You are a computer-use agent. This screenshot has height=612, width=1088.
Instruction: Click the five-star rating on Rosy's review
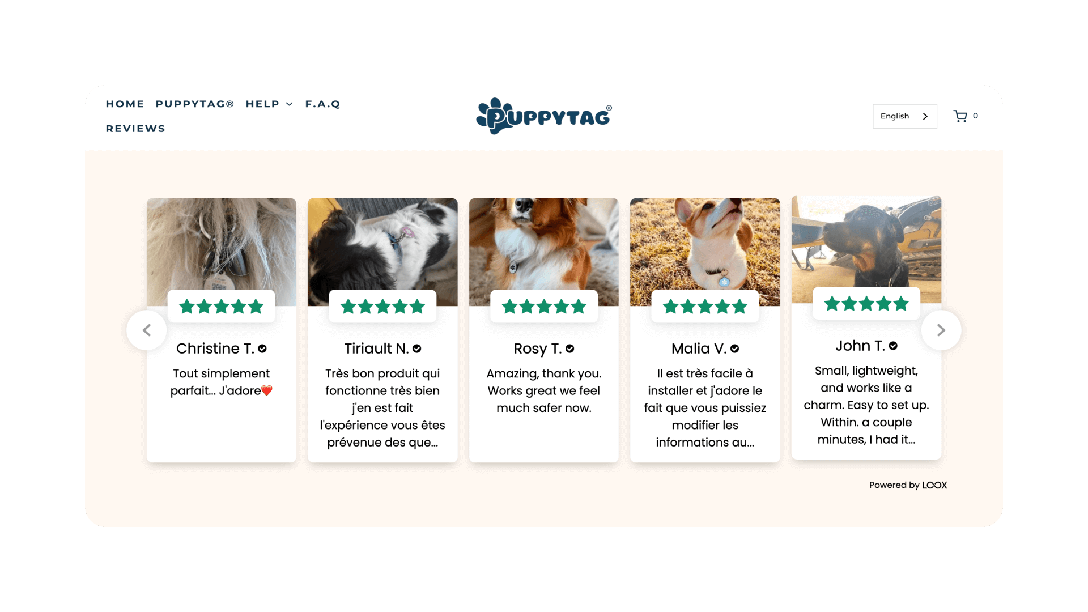[544, 307]
